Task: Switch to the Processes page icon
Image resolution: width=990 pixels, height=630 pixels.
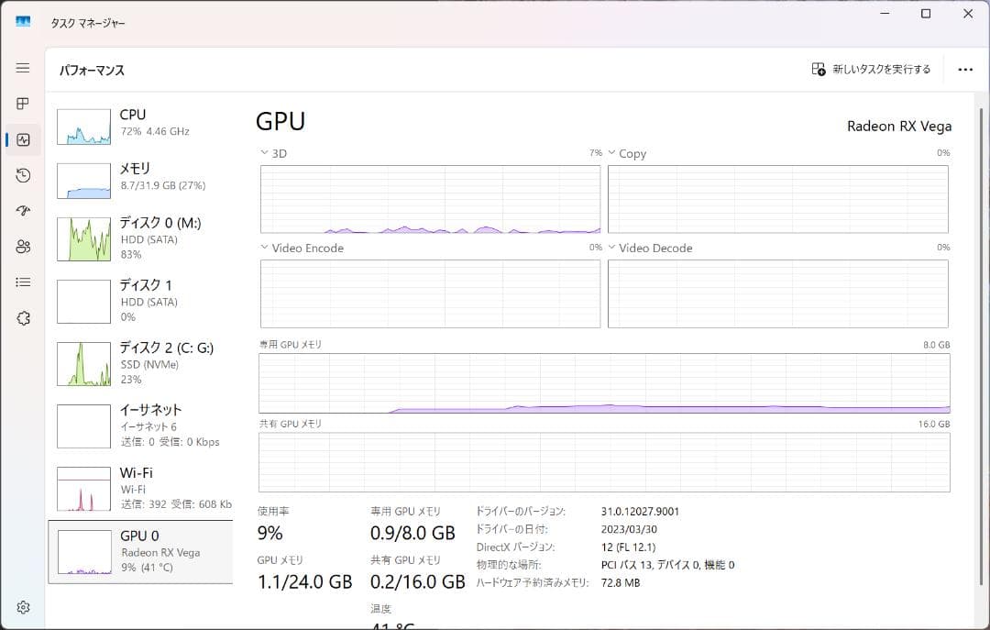Action: (x=23, y=104)
